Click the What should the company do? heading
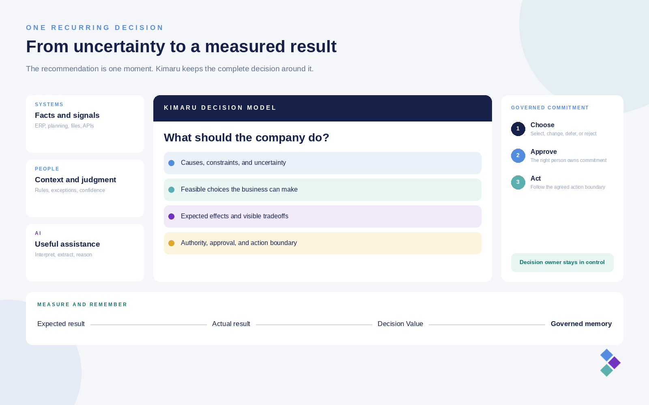649x405 pixels. coord(247,138)
